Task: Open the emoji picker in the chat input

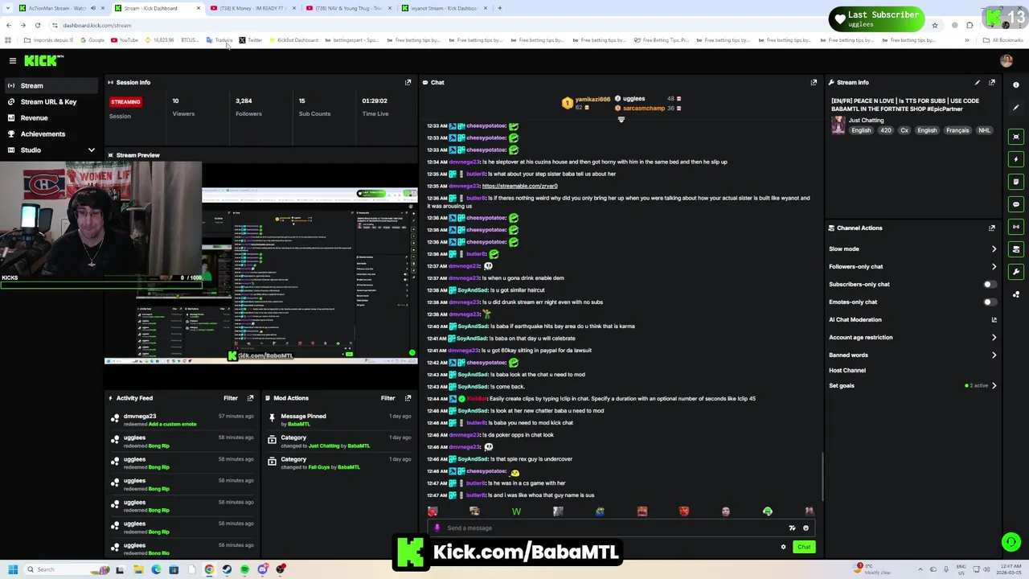Action: tap(806, 528)
